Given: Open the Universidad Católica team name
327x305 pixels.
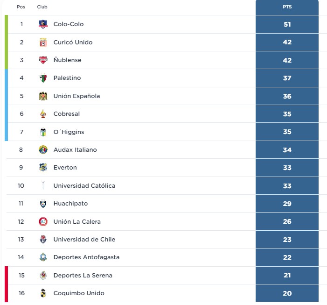Looking at the screenshot, I should 84,185.
